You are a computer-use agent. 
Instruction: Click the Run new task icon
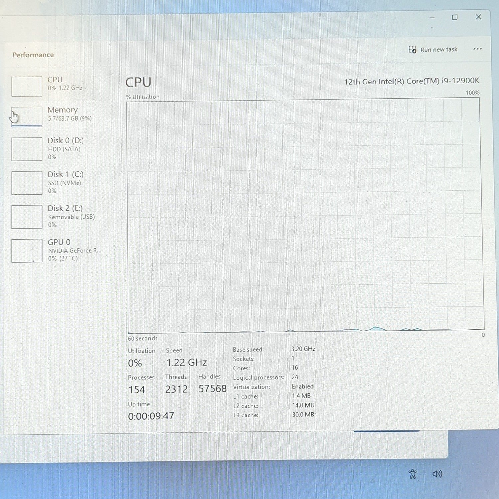412,50
